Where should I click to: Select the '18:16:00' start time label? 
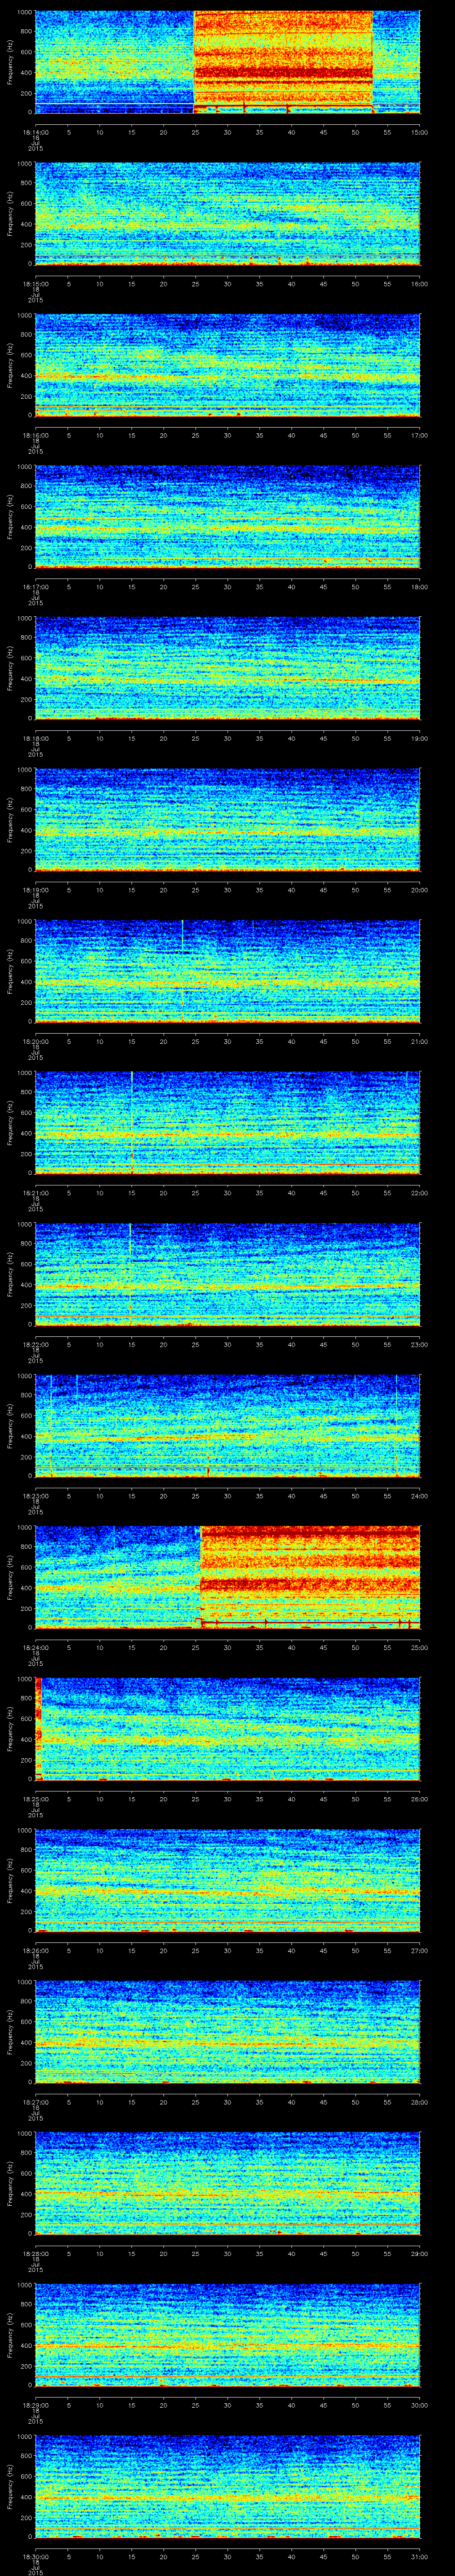pyautogui.click(x=35, y=435)
